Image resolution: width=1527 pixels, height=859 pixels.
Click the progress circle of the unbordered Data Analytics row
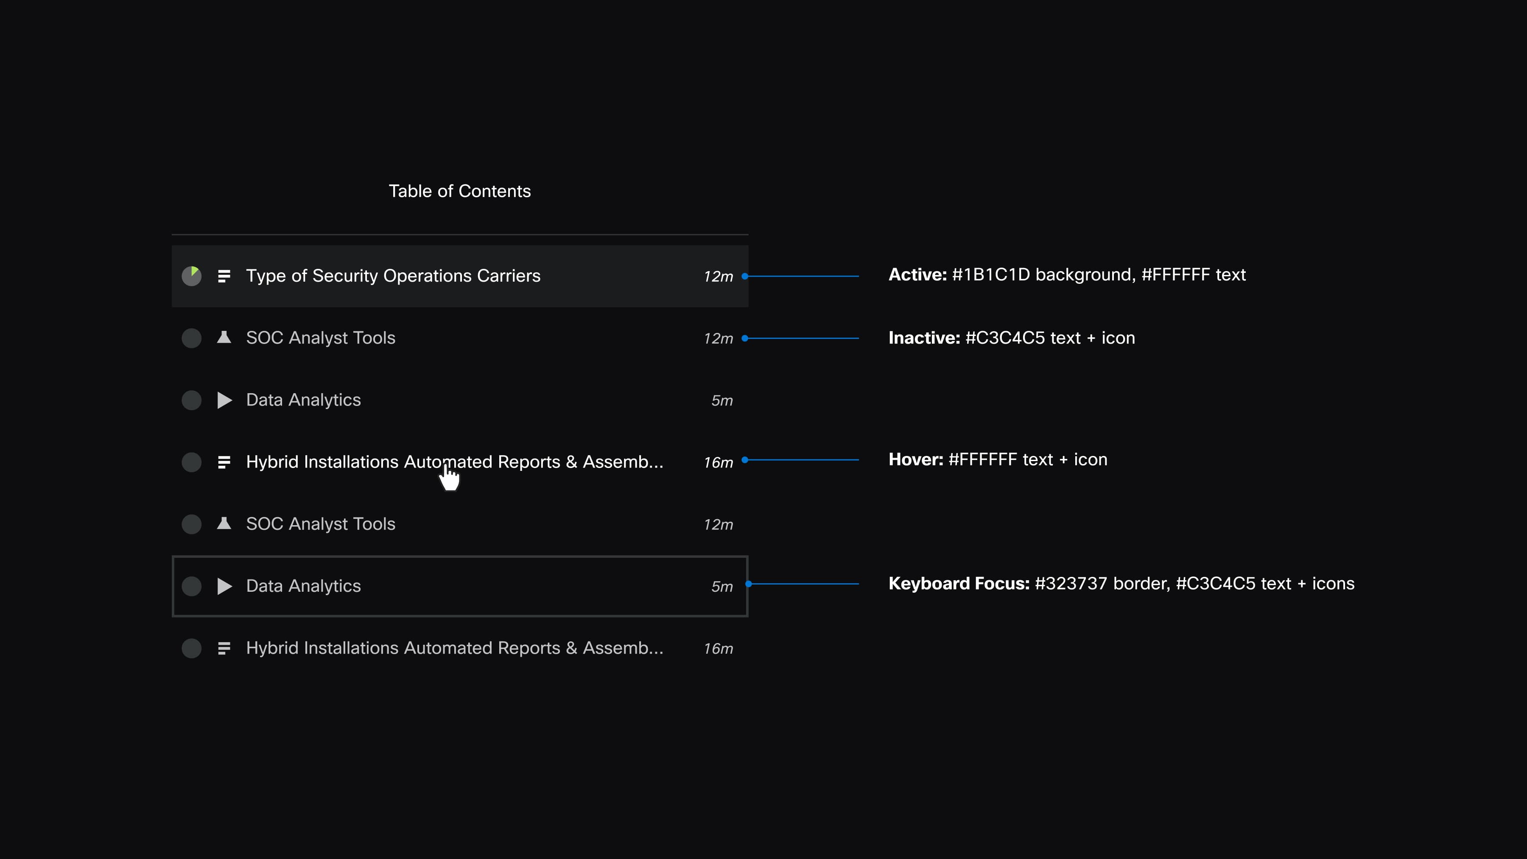(191, 400)
